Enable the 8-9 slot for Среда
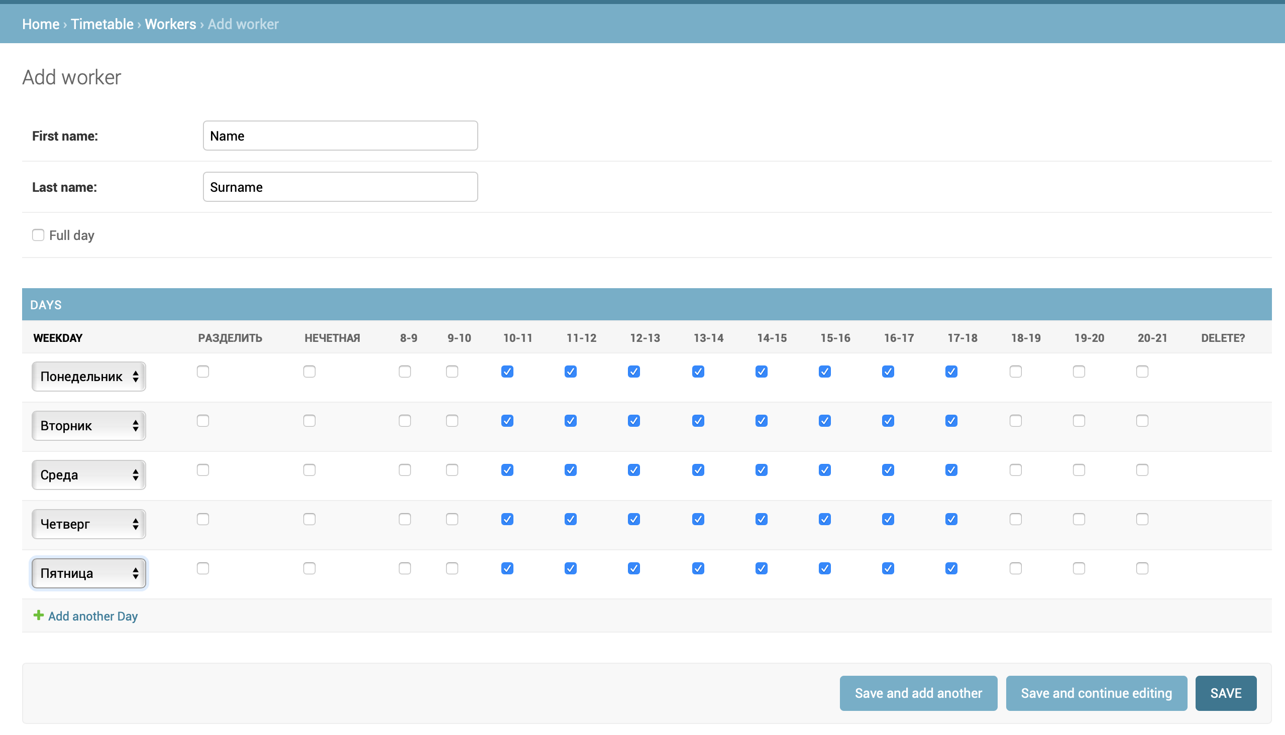 pos(404,470)
